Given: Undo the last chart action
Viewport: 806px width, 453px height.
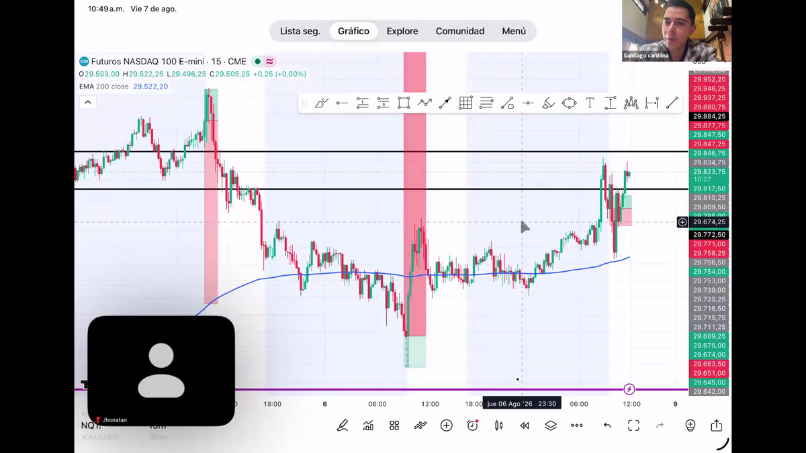Looking at the screenshot, I should tap(607, 425).
